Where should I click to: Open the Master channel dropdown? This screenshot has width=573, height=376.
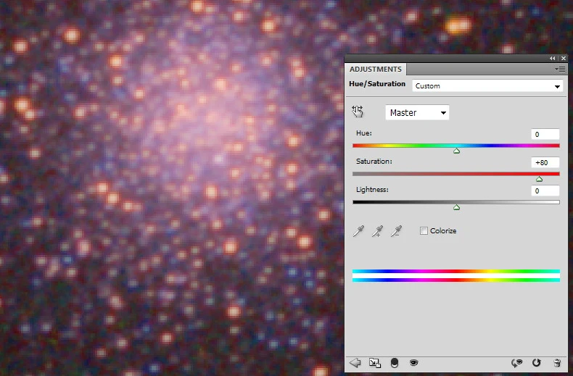coord(418,112)
